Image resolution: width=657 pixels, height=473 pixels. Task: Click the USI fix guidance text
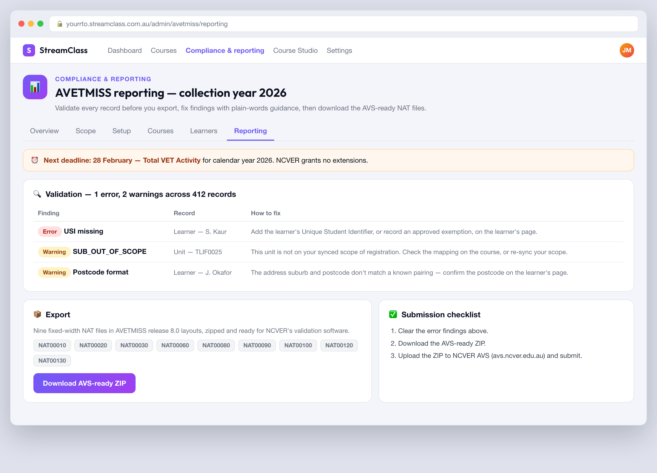394,231
